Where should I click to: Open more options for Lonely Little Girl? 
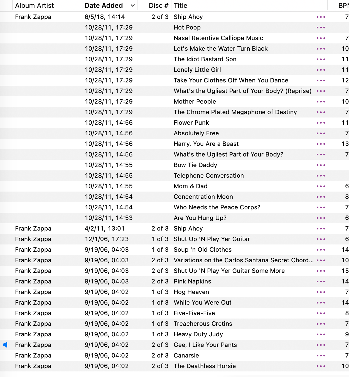click(321, 70)
